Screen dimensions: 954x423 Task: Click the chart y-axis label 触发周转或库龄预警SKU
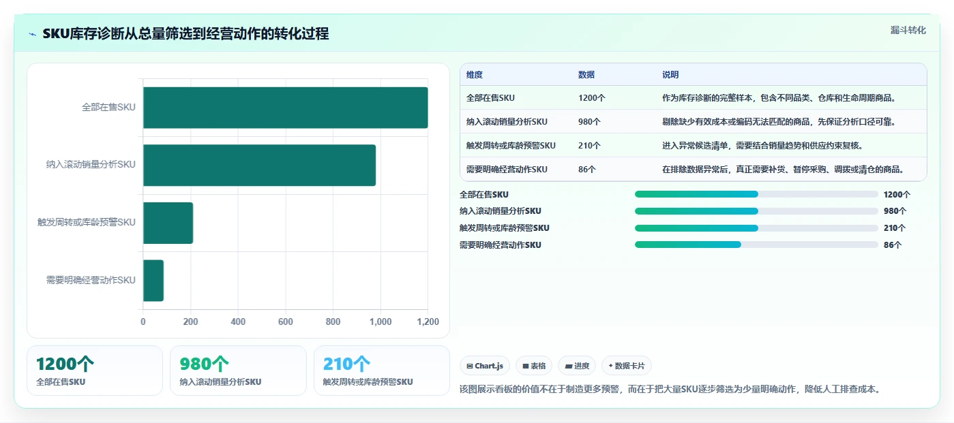[x=87, y=223]
